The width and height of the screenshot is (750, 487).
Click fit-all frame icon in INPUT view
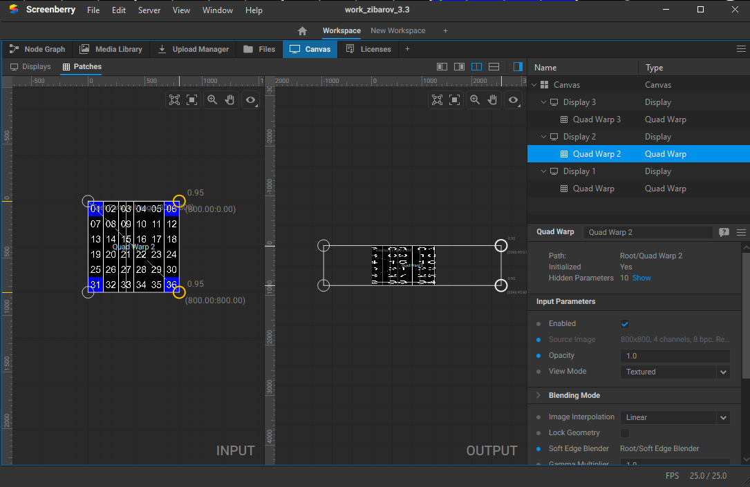point(174,99)
